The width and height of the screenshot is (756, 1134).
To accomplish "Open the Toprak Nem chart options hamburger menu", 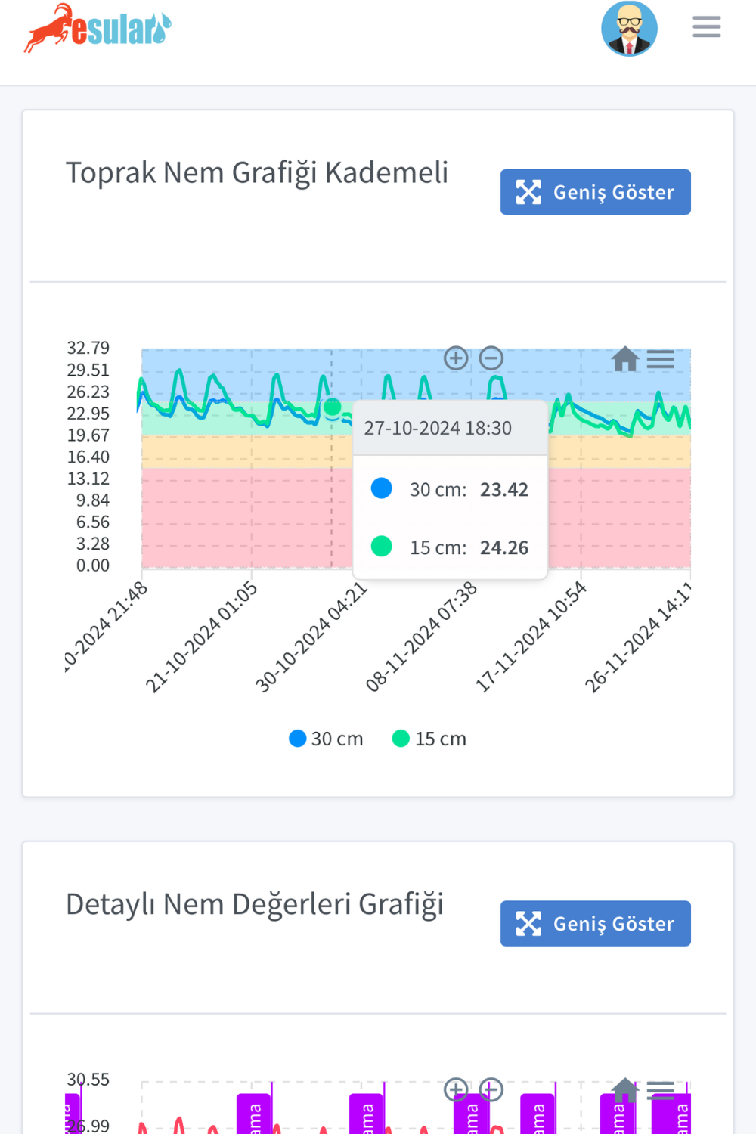I will [x=661, y=360].
